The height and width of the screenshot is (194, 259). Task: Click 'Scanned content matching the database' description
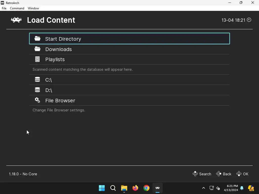(83, 69)
